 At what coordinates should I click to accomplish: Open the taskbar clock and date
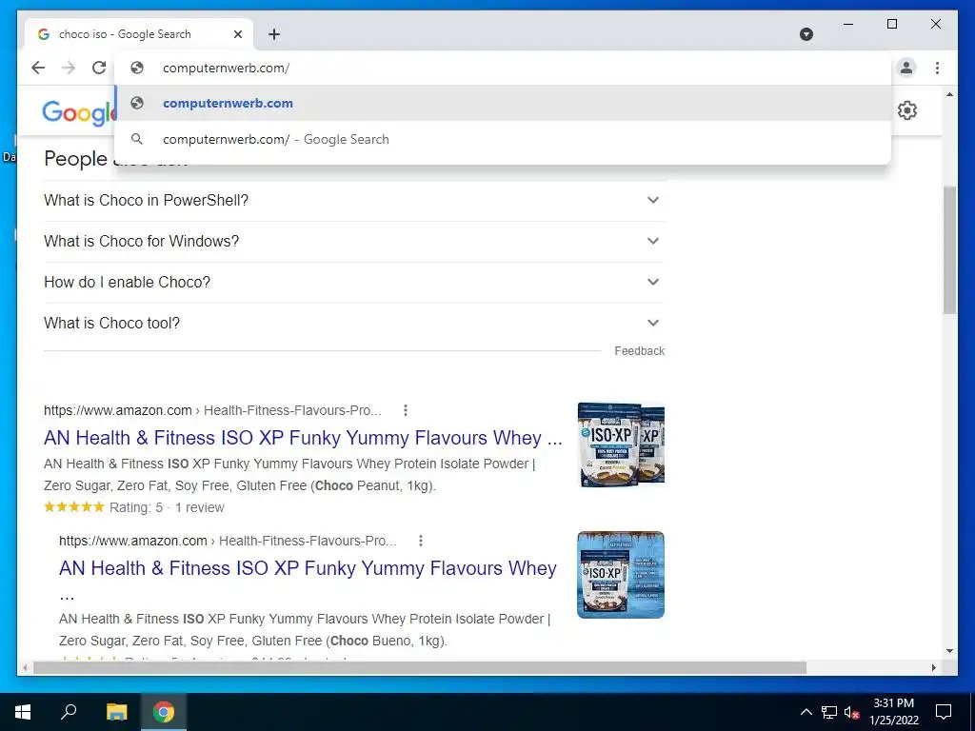point(893,712)
